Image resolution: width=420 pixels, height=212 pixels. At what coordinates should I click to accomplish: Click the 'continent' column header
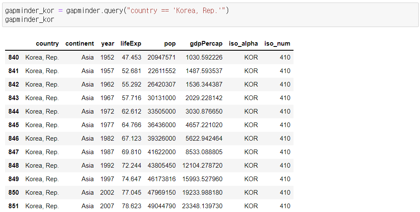(80, 43)
